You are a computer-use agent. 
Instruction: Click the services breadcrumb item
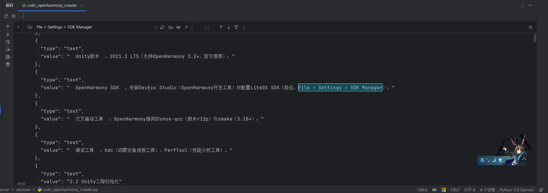[23, 190]
